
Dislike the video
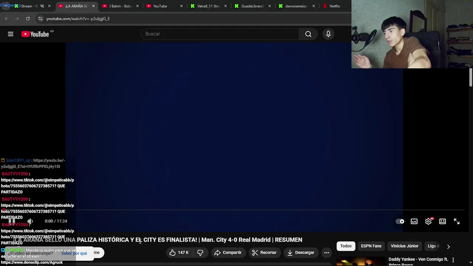200,253
